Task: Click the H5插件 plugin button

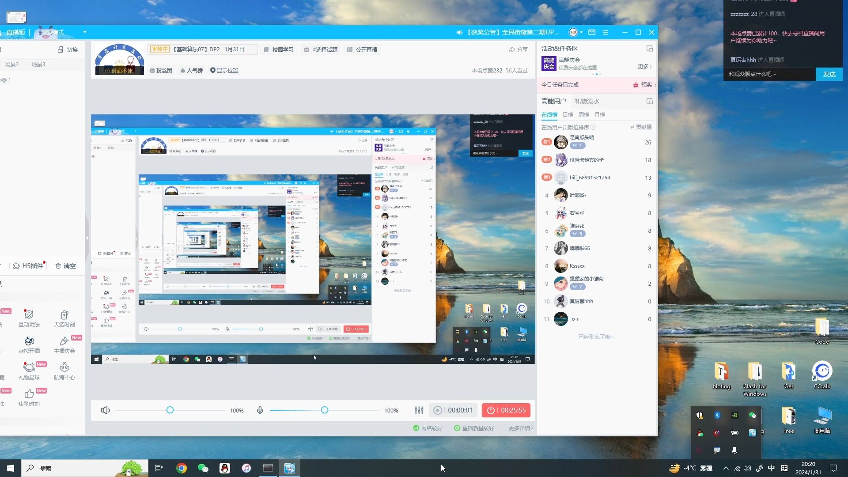Action: (x=28, y=266)
